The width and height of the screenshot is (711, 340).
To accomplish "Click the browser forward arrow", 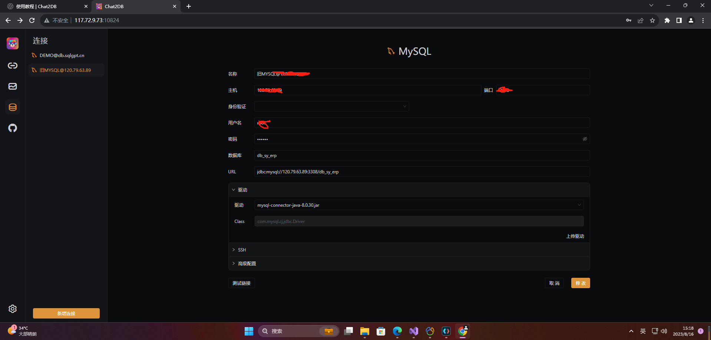I will [20, 20].
